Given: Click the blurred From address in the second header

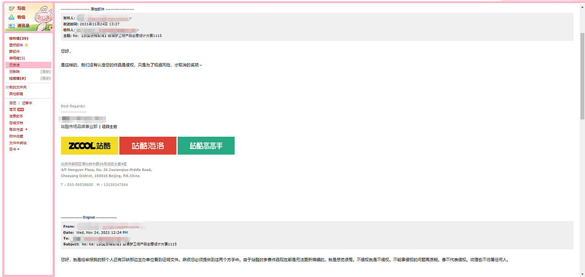Looking at the screenshot, I should (112, 226).
